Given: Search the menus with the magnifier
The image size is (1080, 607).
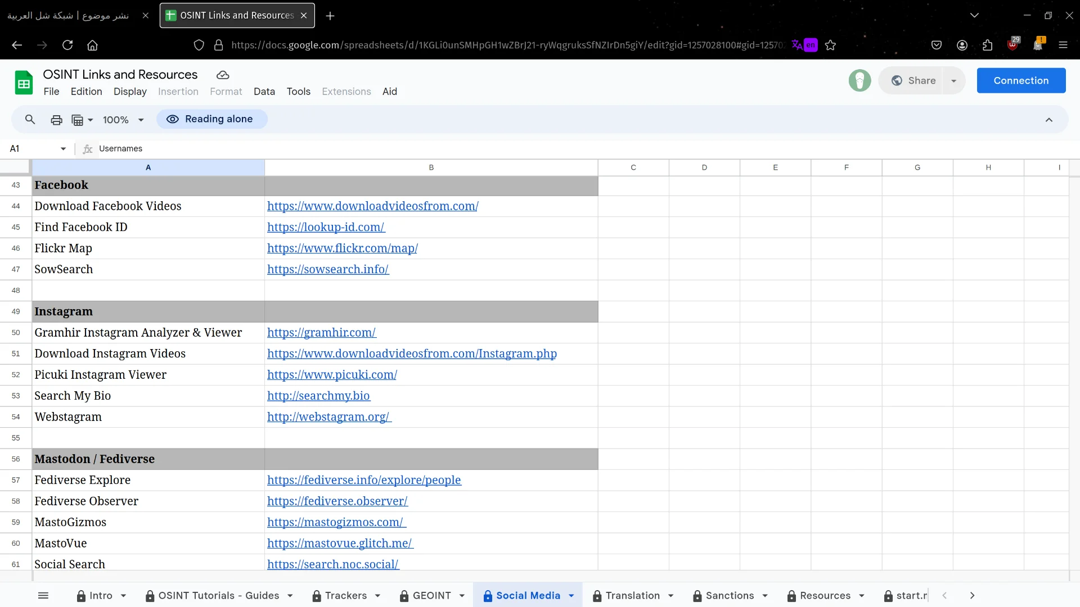Looking at the screenshot, I should point(30,120).
